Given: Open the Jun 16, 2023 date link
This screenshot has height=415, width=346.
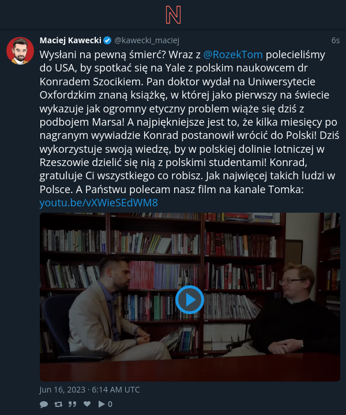Looking at the screenshot, I should point(89,390).
